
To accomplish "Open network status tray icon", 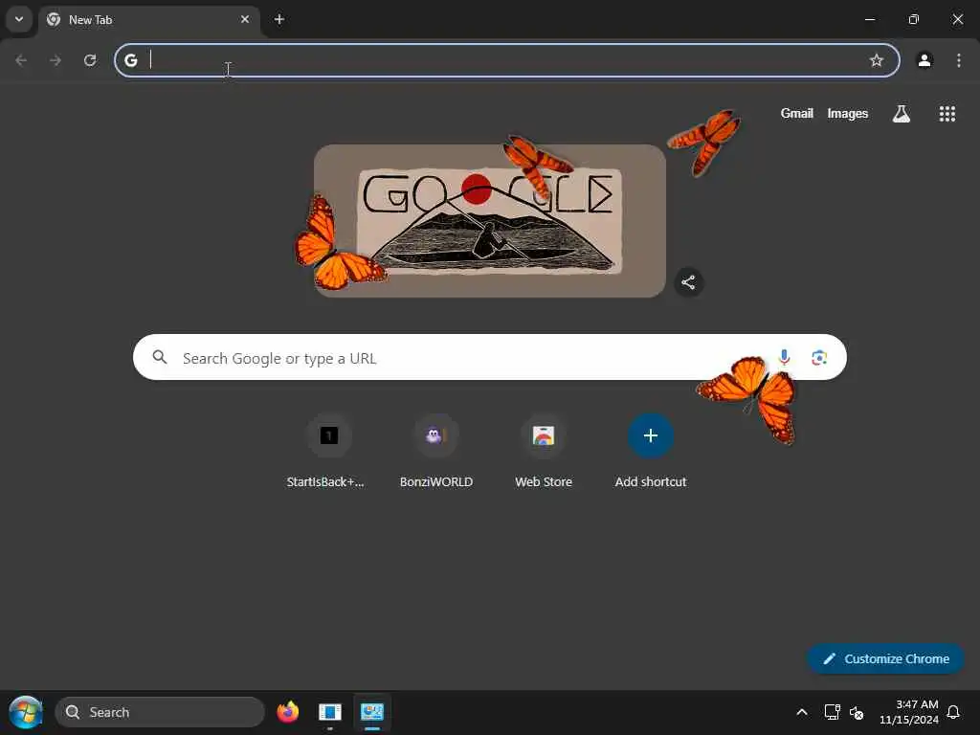I will [x=832, y=712].
